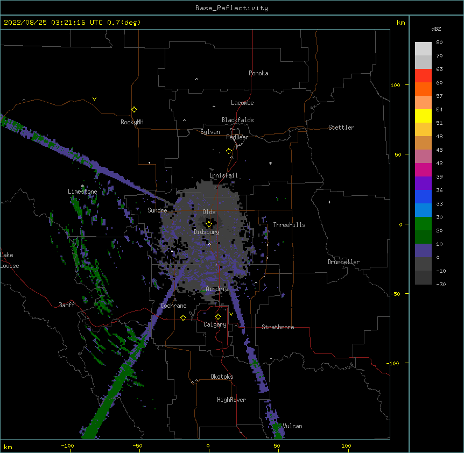This screenshot has height=453, width=464.
Task: Click the -30 value in the dBZ legend
Action: click(x=441, y=284)
